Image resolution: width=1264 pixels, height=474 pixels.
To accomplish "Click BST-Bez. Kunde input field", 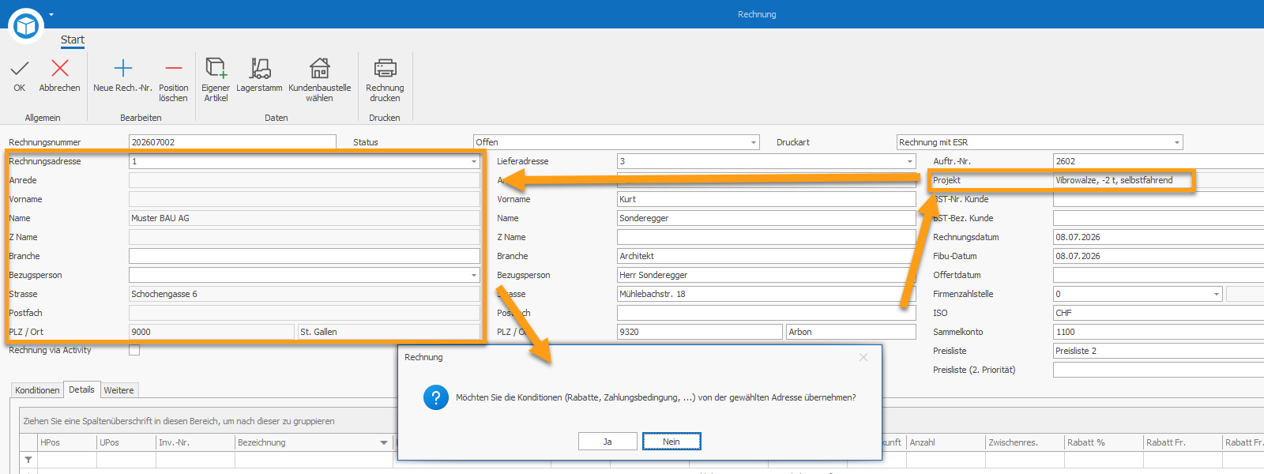I will click(x=1158, y=218).
